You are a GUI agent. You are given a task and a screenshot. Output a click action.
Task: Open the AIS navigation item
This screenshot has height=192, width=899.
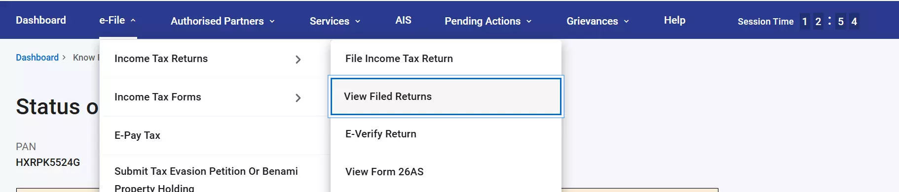[x=403, y=20]
